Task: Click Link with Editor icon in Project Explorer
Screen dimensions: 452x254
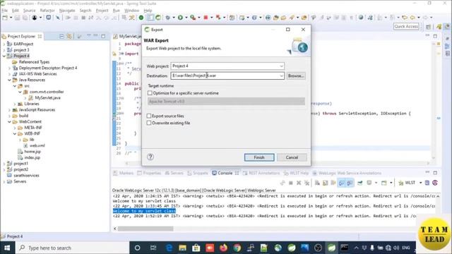Action: (69, 36)
